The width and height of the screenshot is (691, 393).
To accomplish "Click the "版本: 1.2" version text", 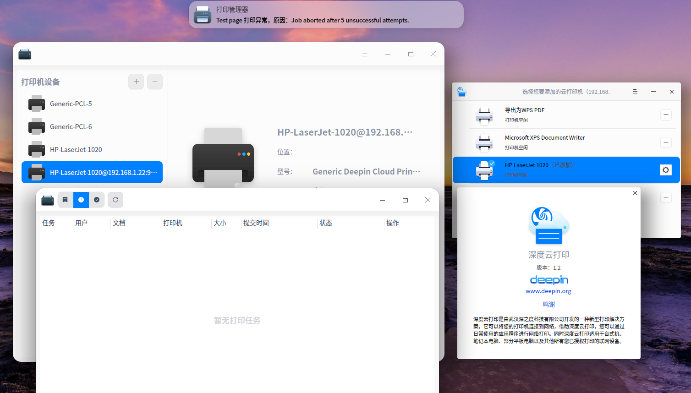I will pos(548,267).
